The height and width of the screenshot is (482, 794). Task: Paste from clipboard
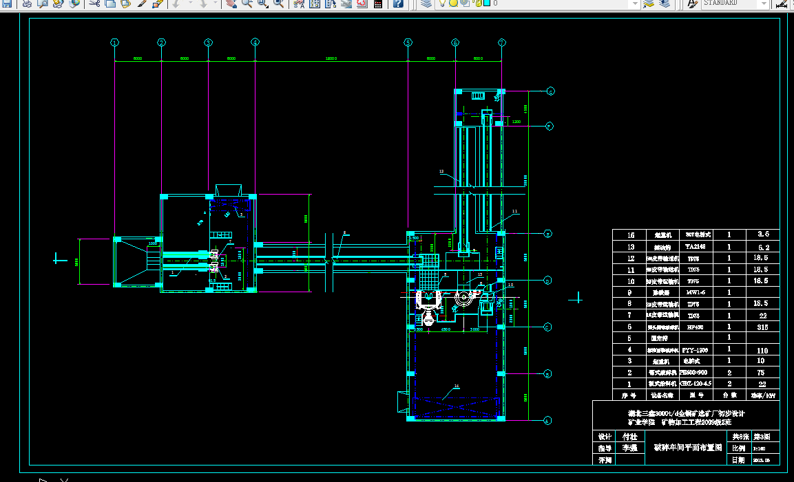(125, 3)
